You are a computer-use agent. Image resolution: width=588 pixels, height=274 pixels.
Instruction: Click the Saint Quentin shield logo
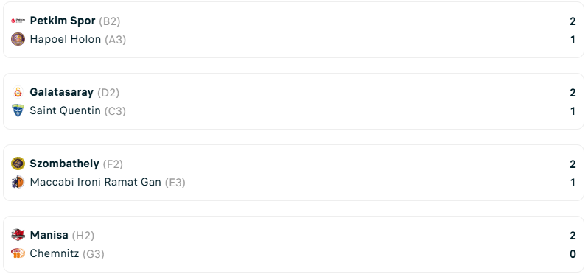pos(18,110)
